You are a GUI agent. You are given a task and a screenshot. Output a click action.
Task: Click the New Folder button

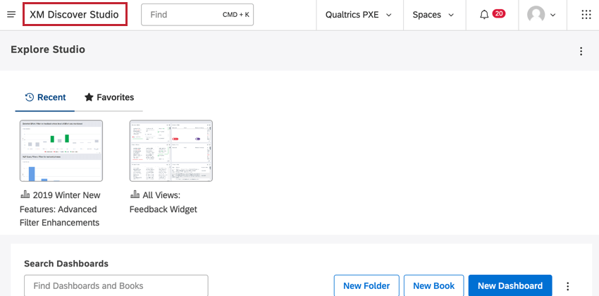point(366,285)
